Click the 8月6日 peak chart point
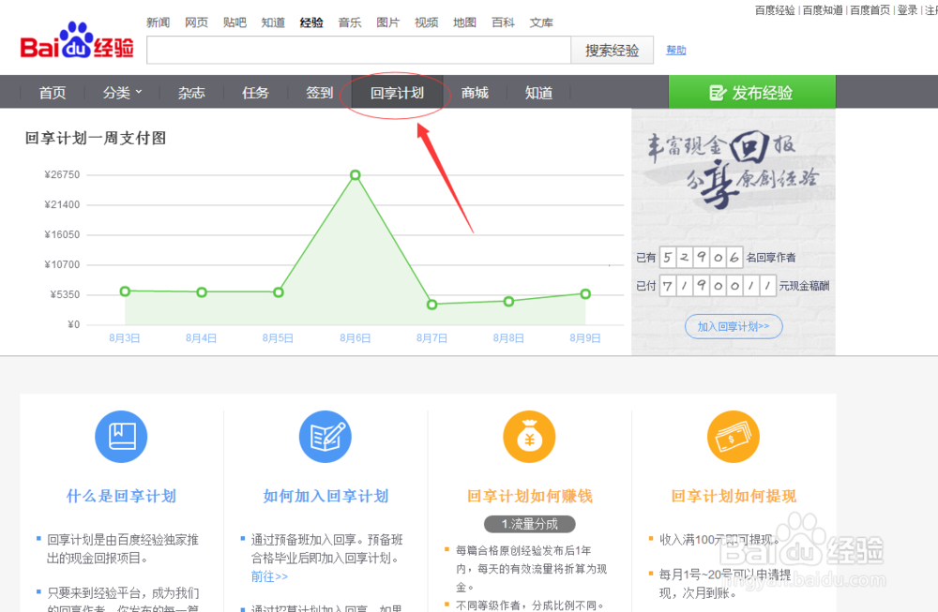Viewport: 938px width, 612px height. (x=356, y=175)
